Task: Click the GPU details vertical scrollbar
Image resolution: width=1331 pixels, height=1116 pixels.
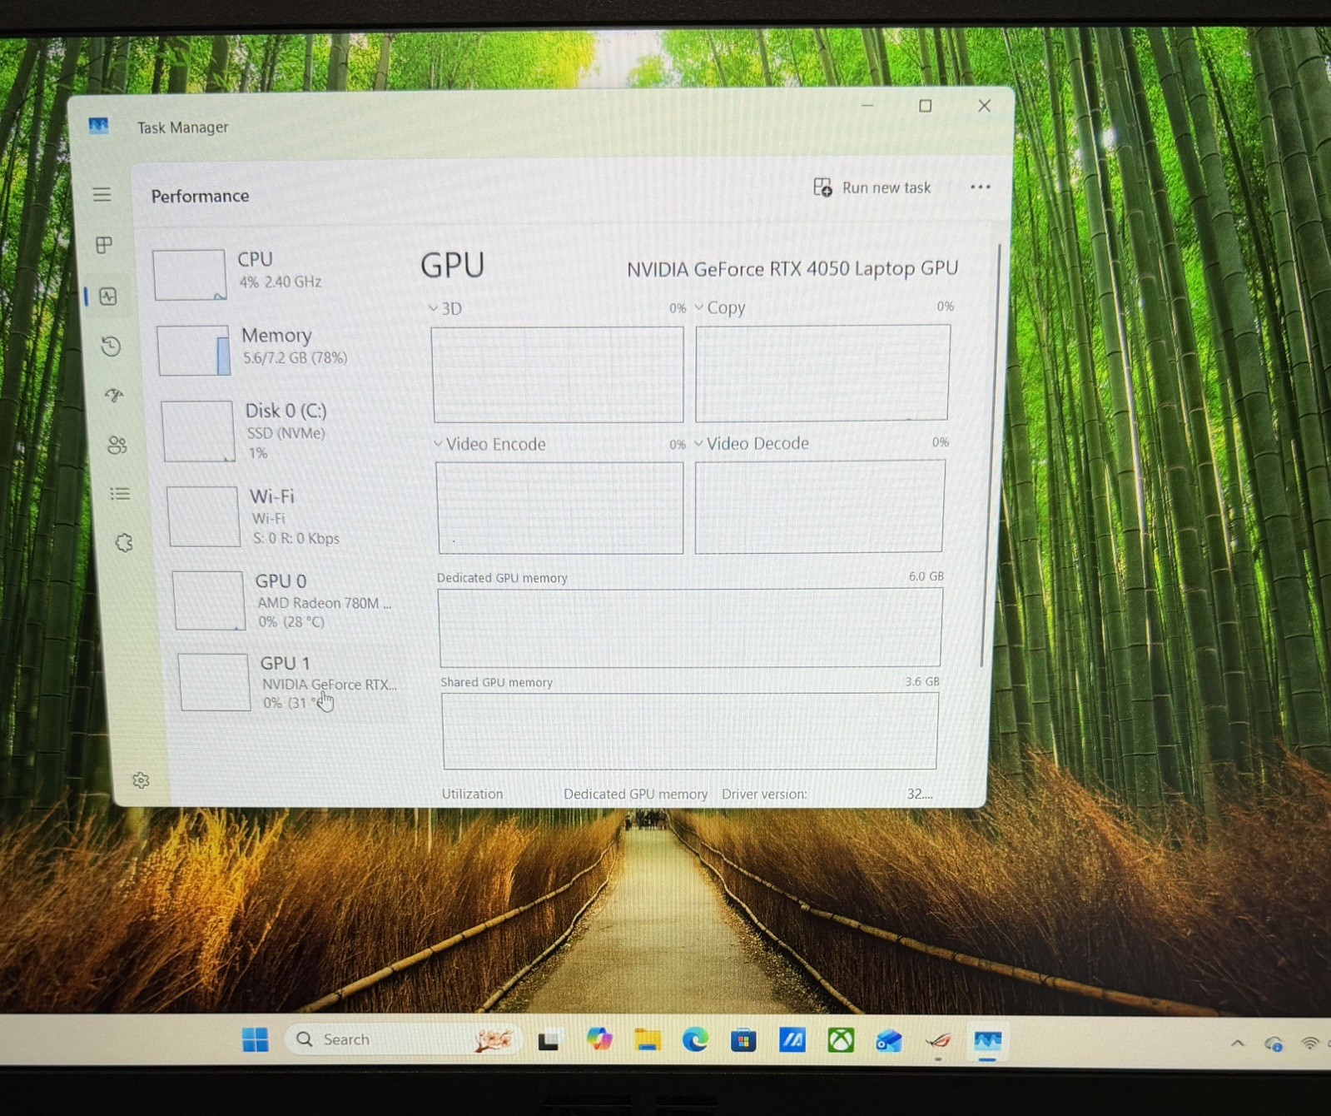Action: coord(991,454)
